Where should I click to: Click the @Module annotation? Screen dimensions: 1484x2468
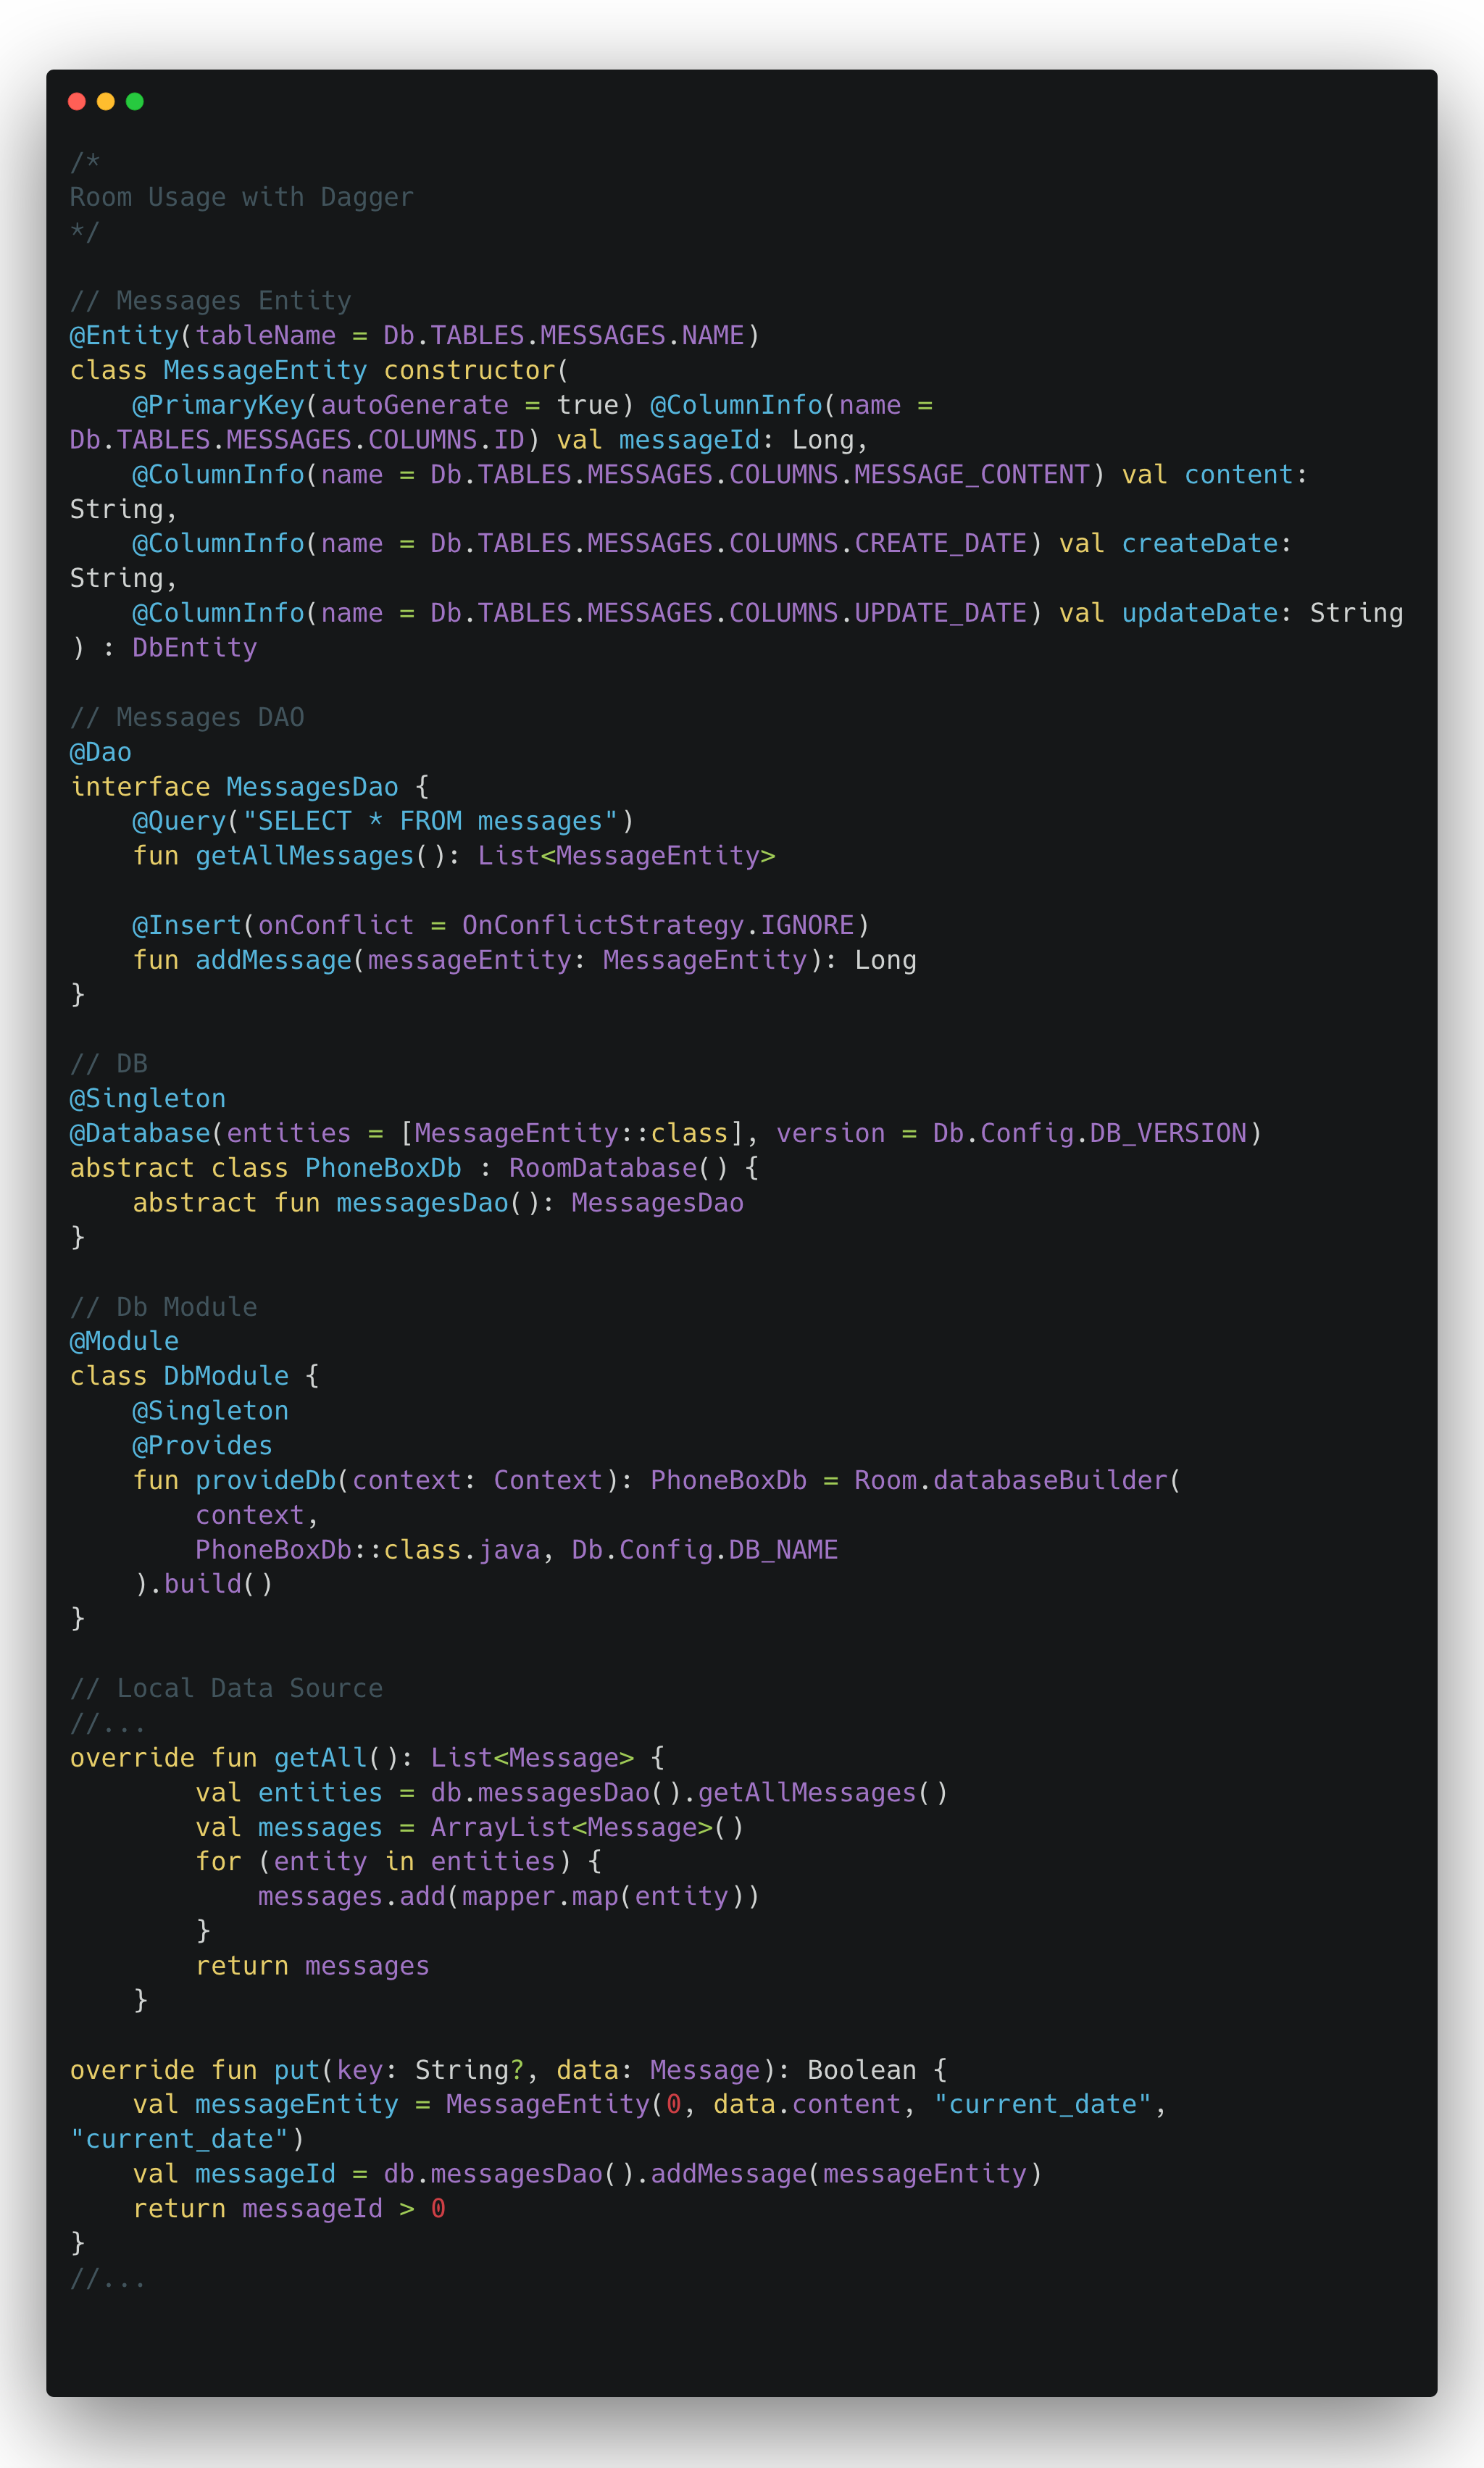[124, 1341]
